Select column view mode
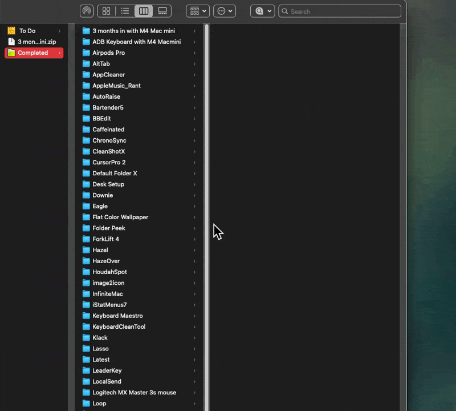This screenshot has width=456, height=411. (x=144, y=11)
